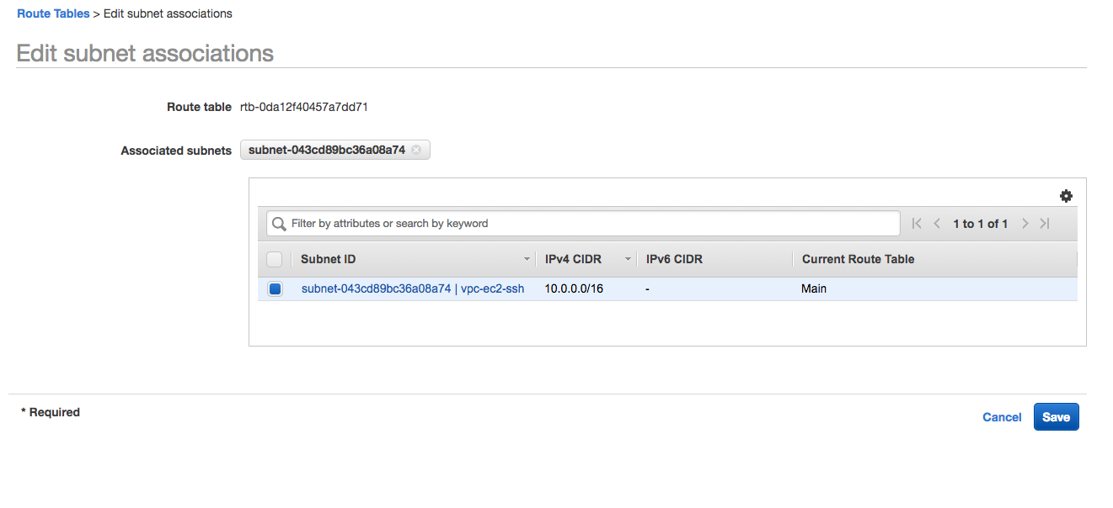Open table settings gear icon

pos(1066,196)
